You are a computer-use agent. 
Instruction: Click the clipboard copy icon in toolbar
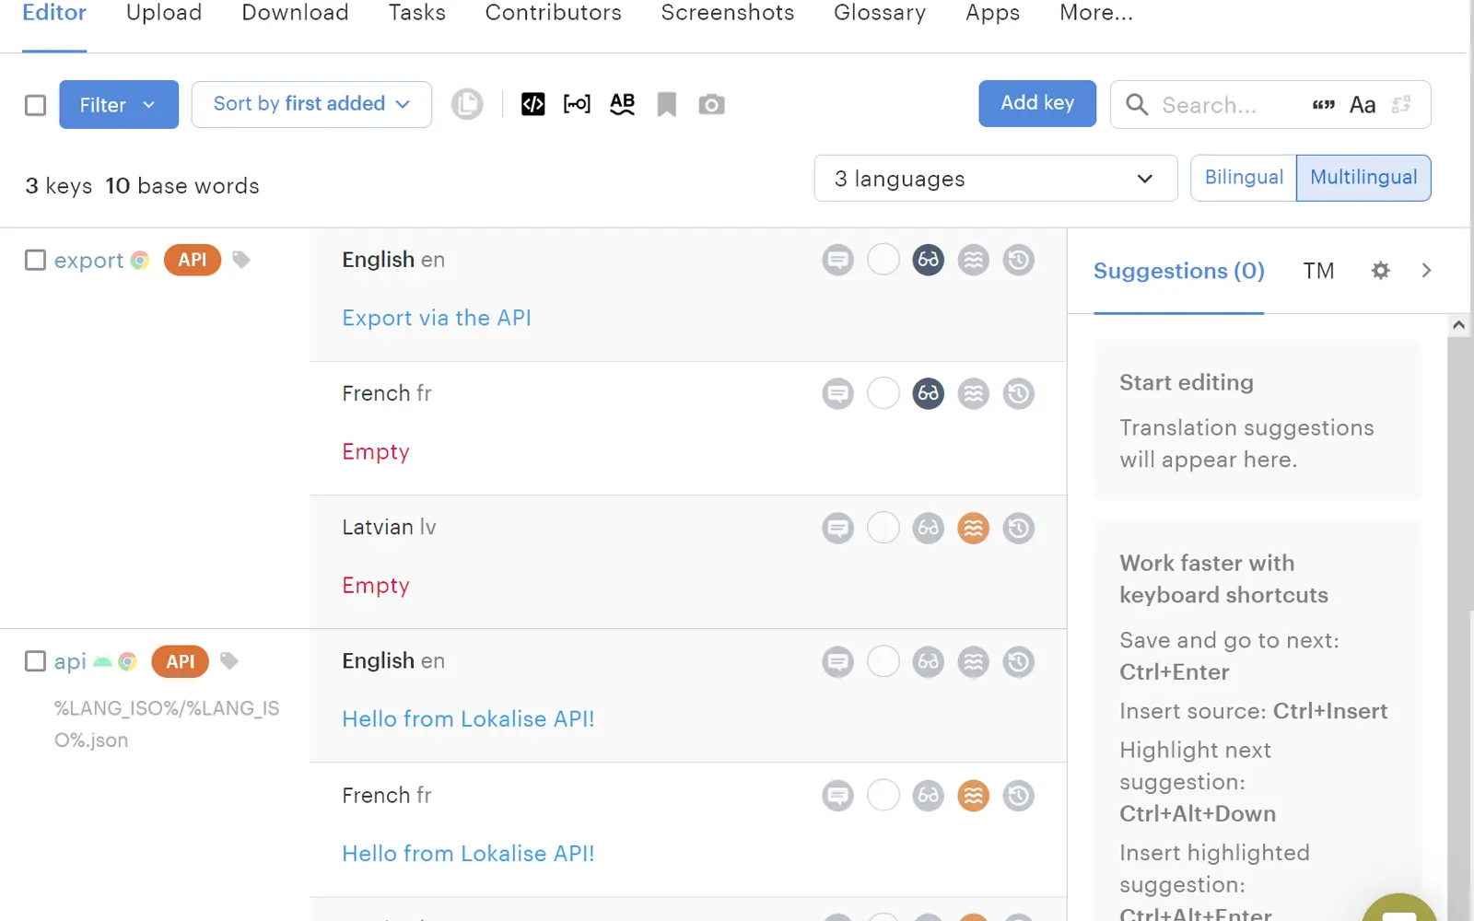coord(467,104)
